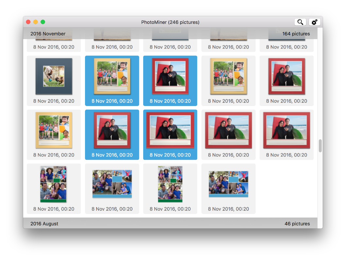Close the PhotoMiner window with red button
This screenshot has height=257, width=359.
click(x=28, y=22)
